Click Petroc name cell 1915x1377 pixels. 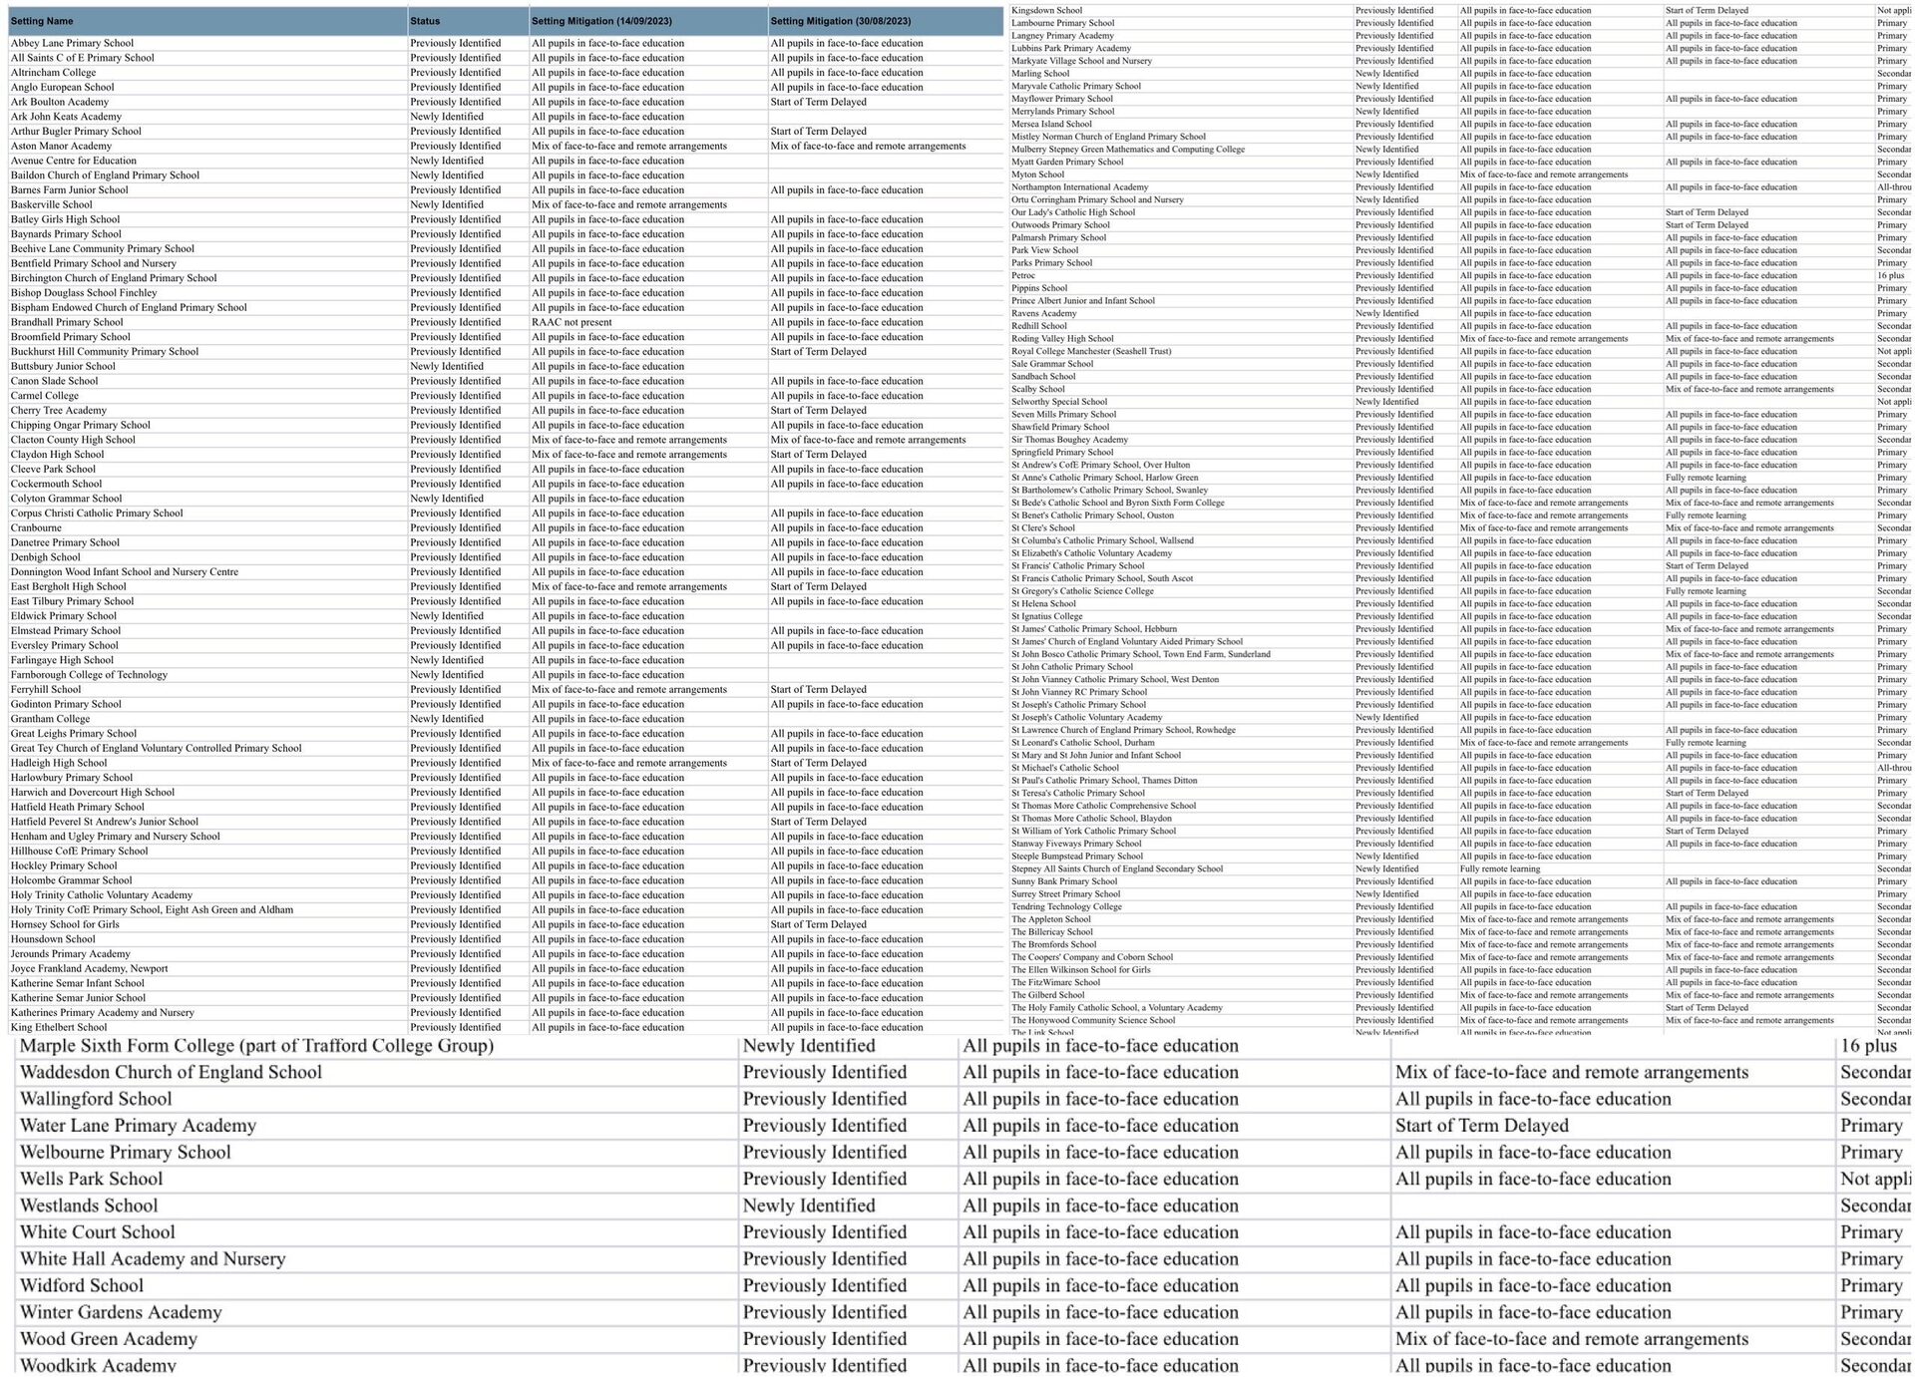click(x=1023, y=275)
